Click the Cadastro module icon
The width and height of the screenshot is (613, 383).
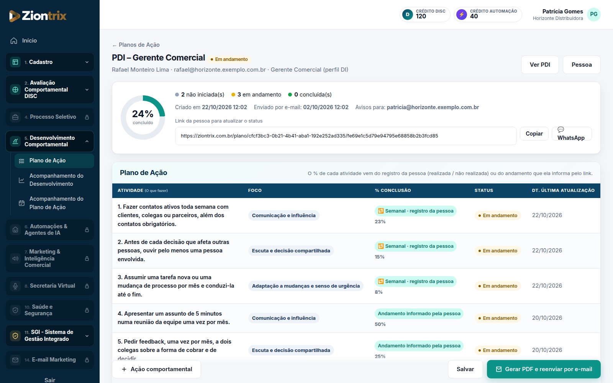[15, 62]
